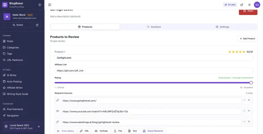Select the Products tab

(x=85, y=27)
